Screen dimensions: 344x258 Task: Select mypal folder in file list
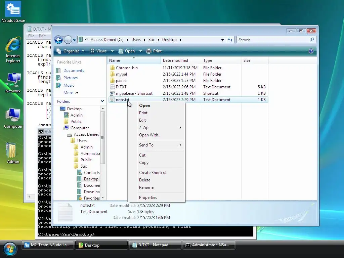(x=121, y=74)
